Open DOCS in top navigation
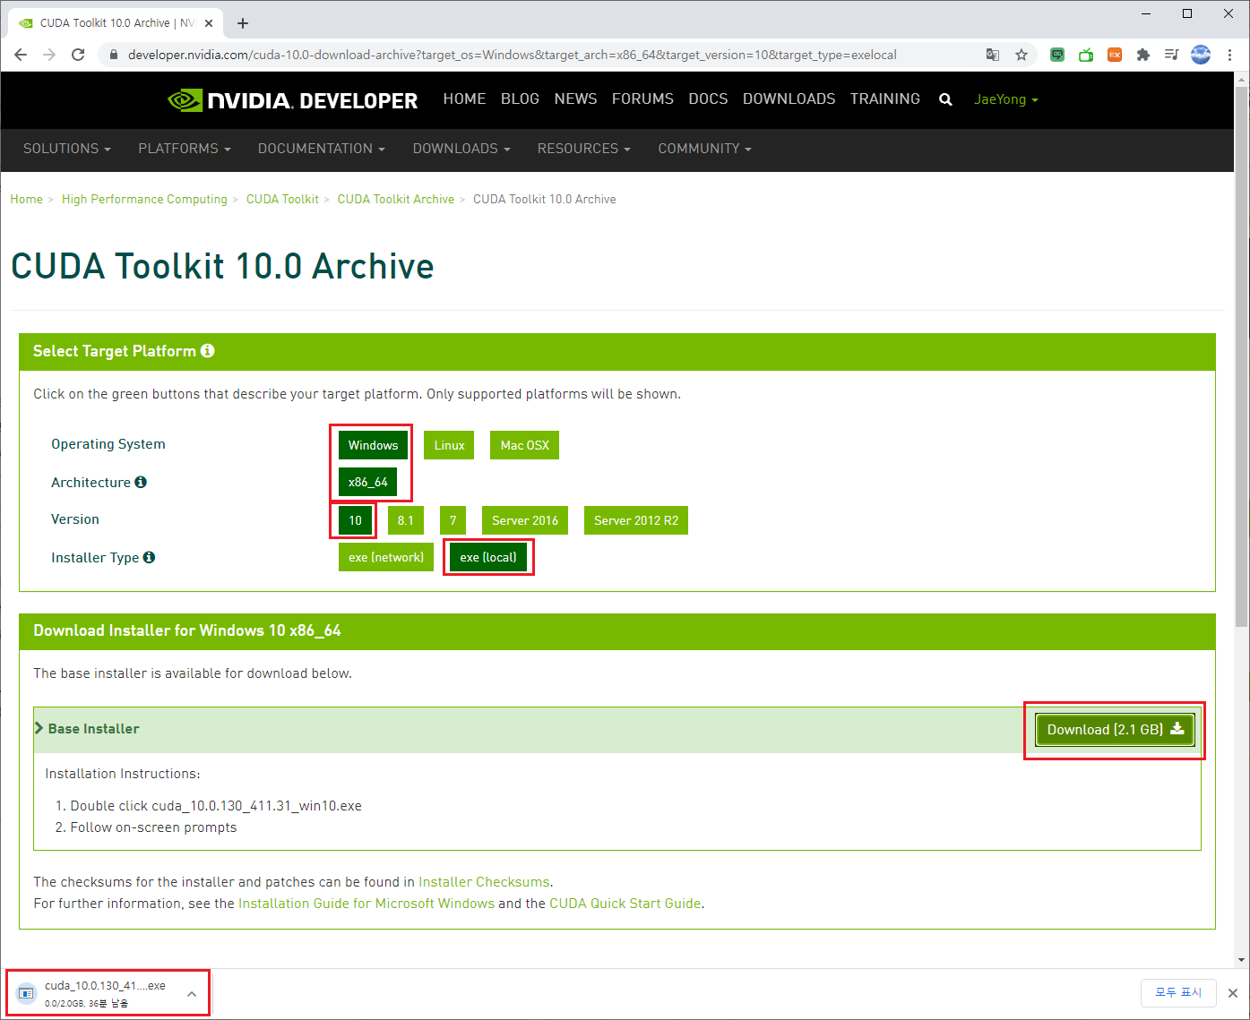The height and width of the screenshot is (1020, 1250). [708, 99]
